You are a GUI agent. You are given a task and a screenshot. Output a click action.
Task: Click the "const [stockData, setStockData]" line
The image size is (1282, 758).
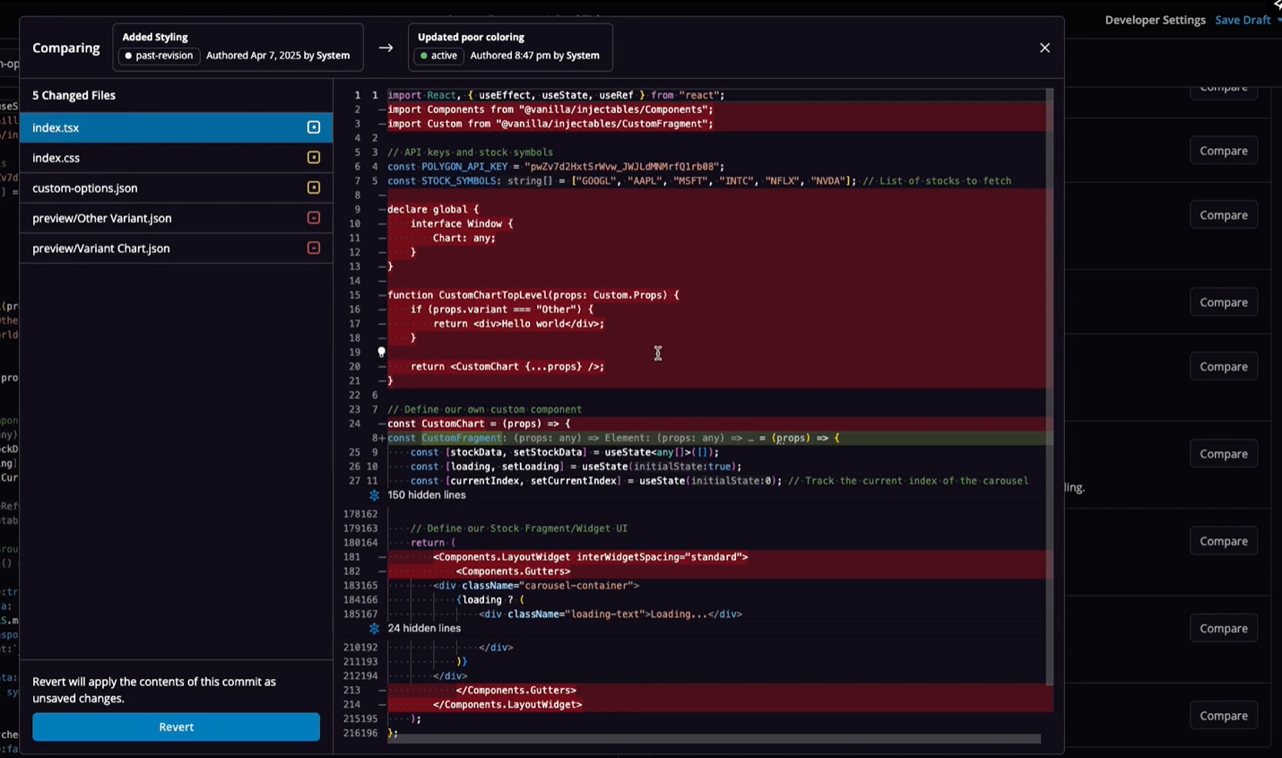565,452
